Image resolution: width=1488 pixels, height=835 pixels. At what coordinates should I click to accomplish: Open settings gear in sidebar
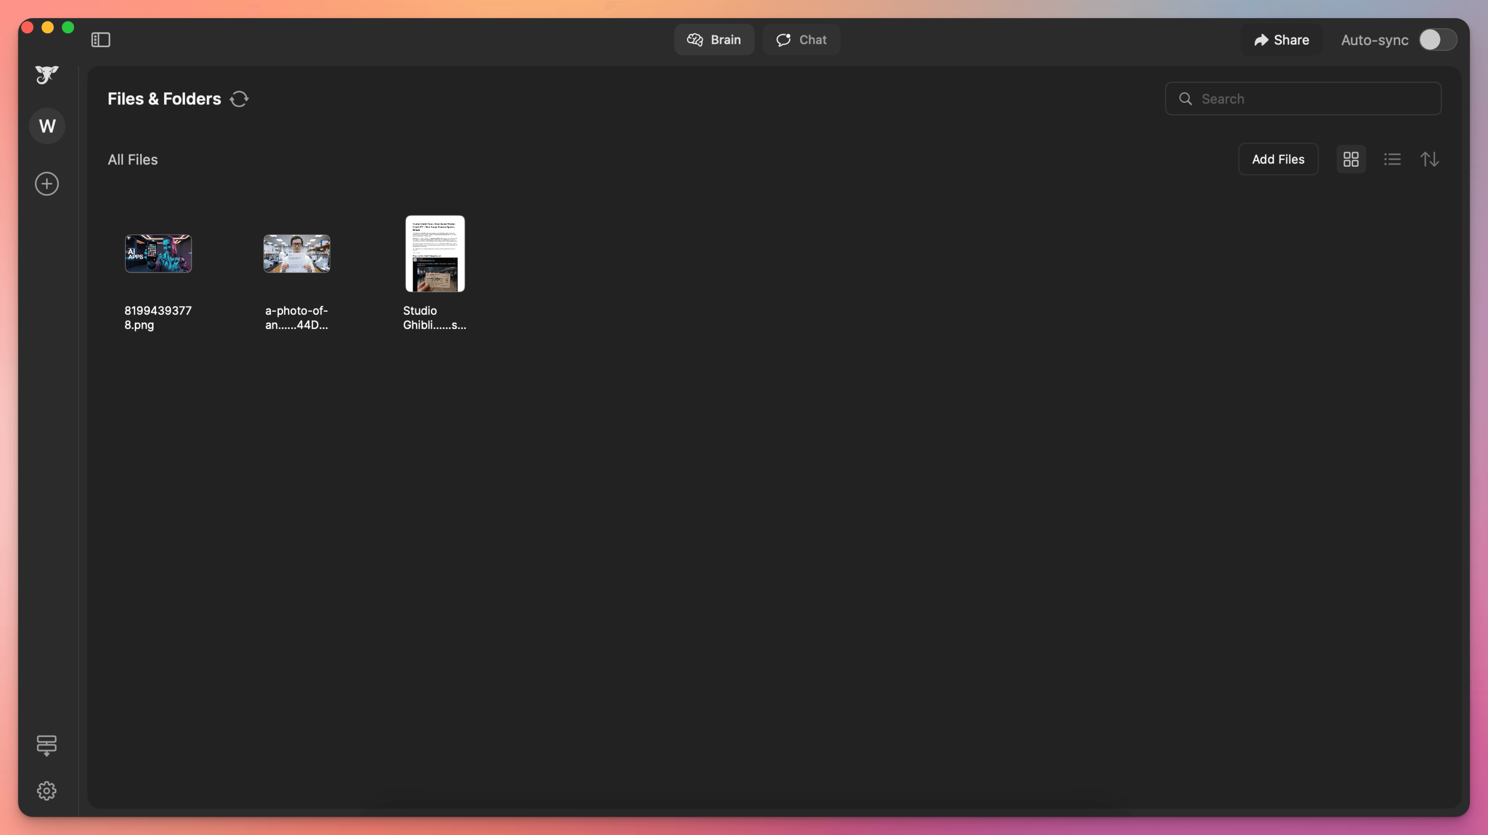(47, 790)
